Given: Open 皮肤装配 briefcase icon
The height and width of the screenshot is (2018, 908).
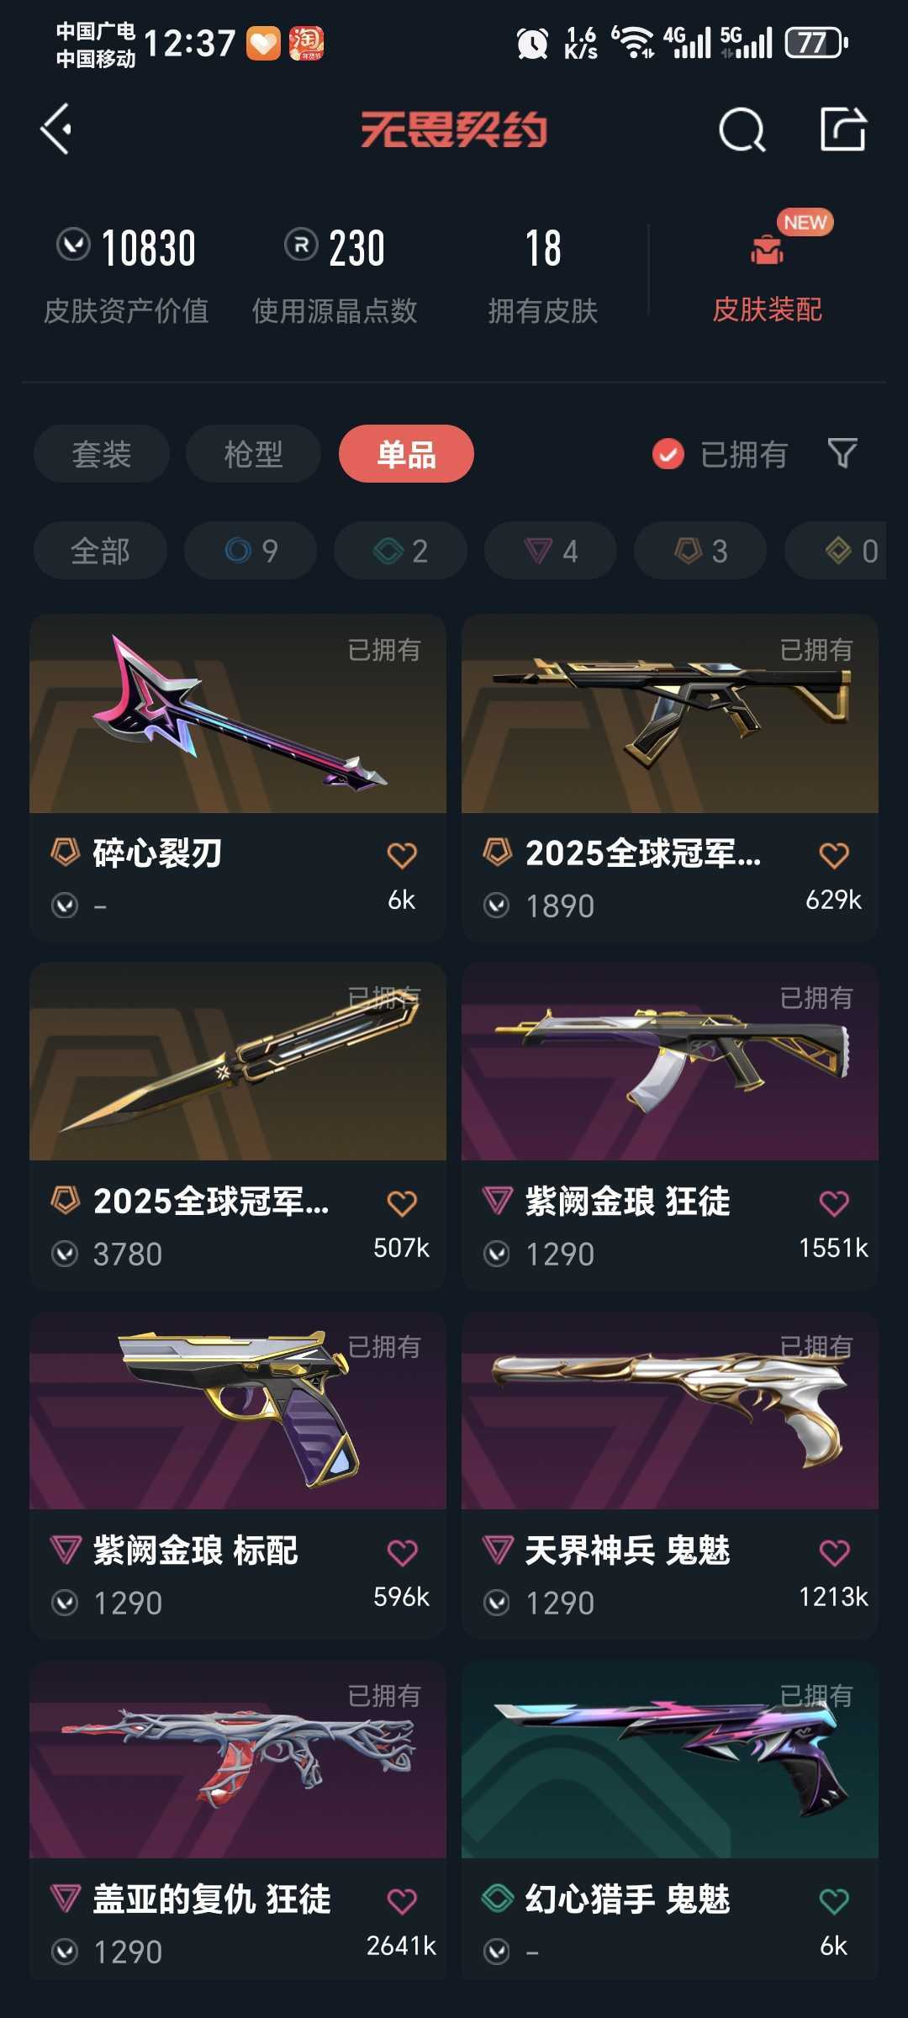Looking at the screenshot, I should click(x=767, y=250).
